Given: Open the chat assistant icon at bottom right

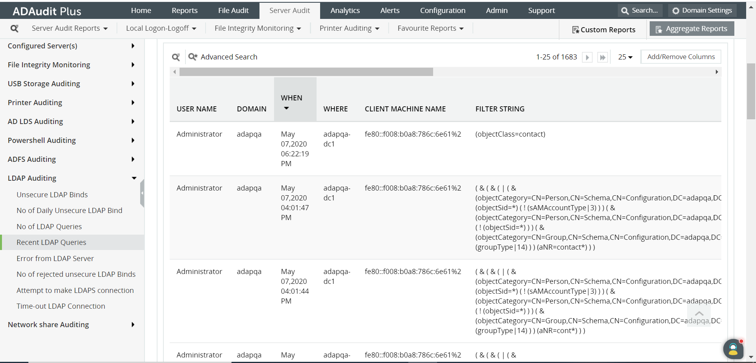Looking at the screenshot, I should tap(733, 348).
